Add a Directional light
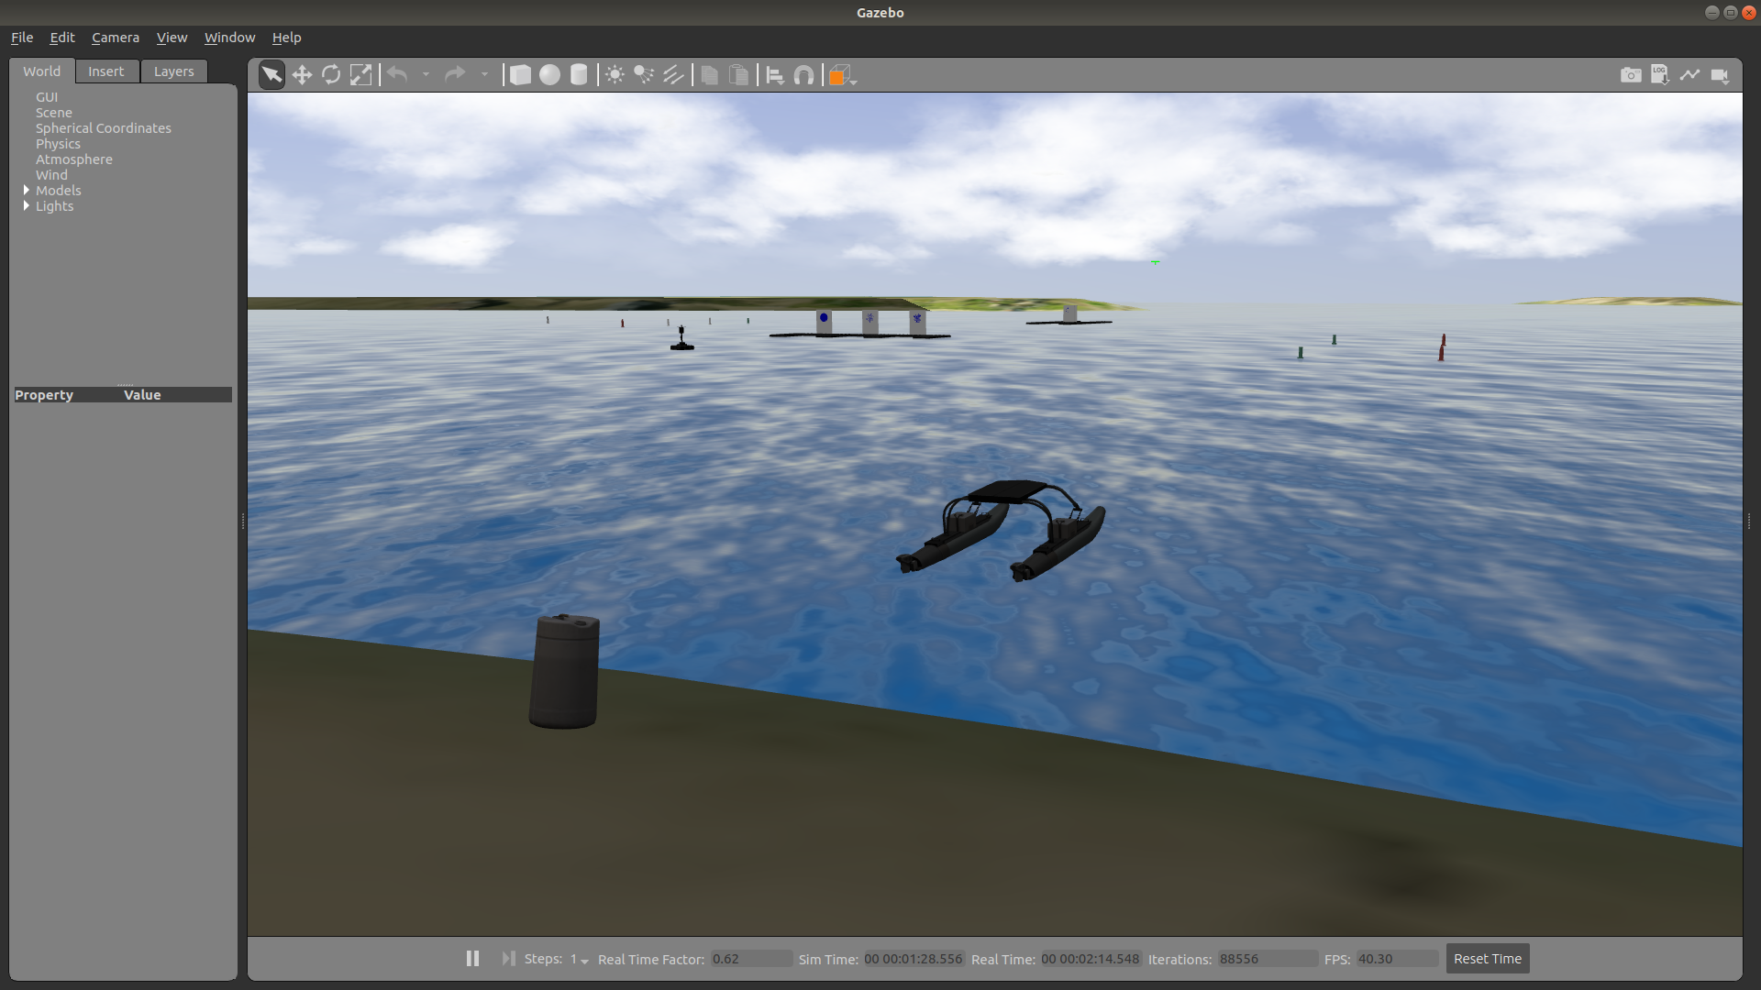 pos(673,75)
